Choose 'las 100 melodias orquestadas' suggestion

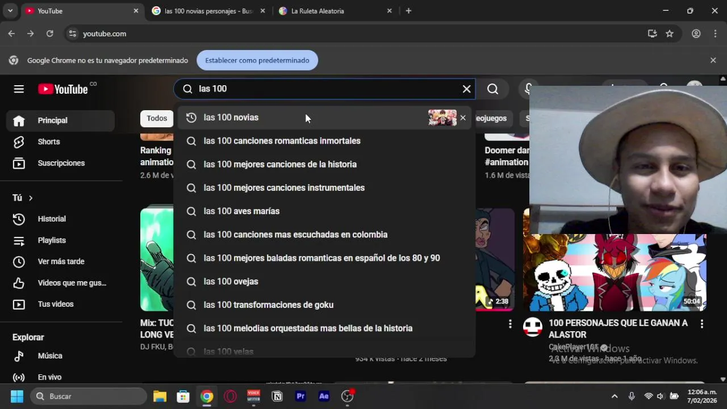coord(324,328)
